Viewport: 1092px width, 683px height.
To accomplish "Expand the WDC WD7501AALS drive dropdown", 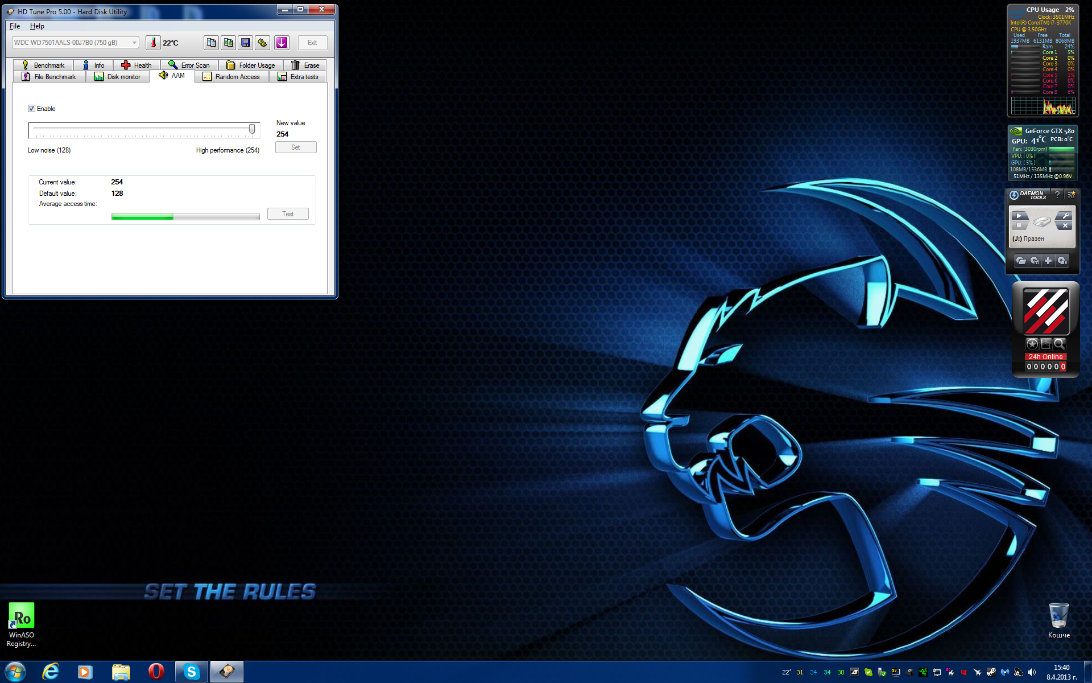I will pos(134,43).
